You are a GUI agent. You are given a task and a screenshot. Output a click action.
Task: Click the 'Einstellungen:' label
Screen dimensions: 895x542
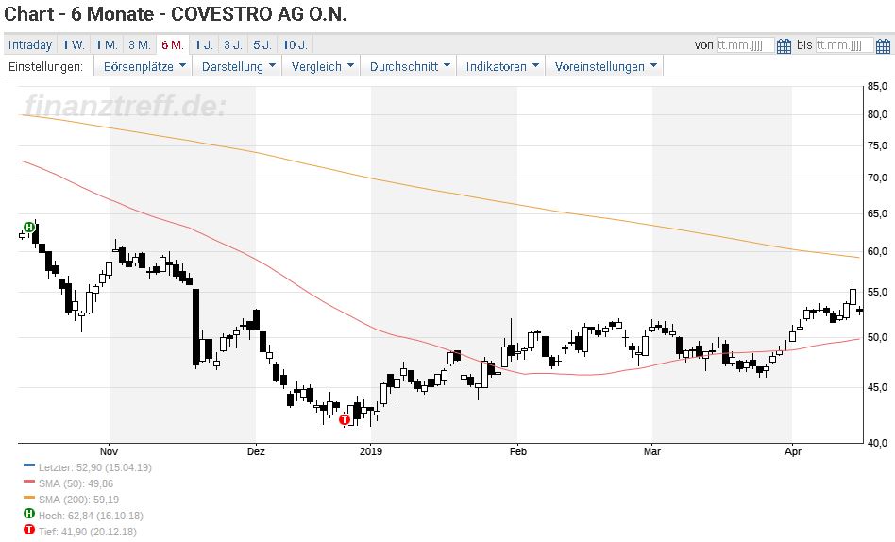click(45, 67)
